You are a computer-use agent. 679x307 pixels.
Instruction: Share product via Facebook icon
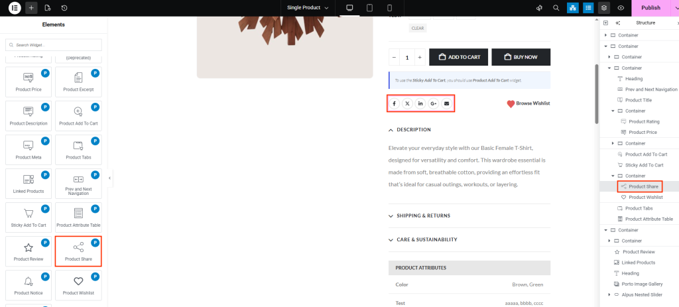pyautogui.click(x=394, y=103)
